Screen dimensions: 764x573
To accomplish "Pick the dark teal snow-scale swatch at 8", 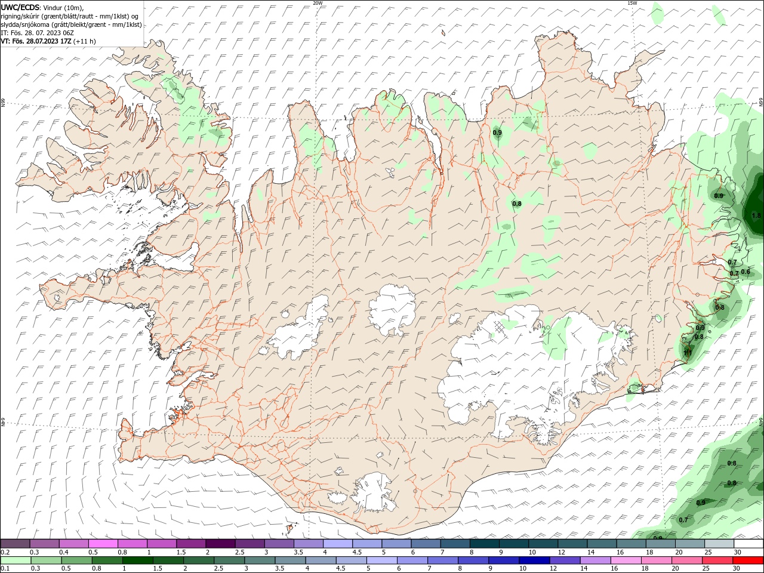I will pyautogui.click(x=485, y=544).
